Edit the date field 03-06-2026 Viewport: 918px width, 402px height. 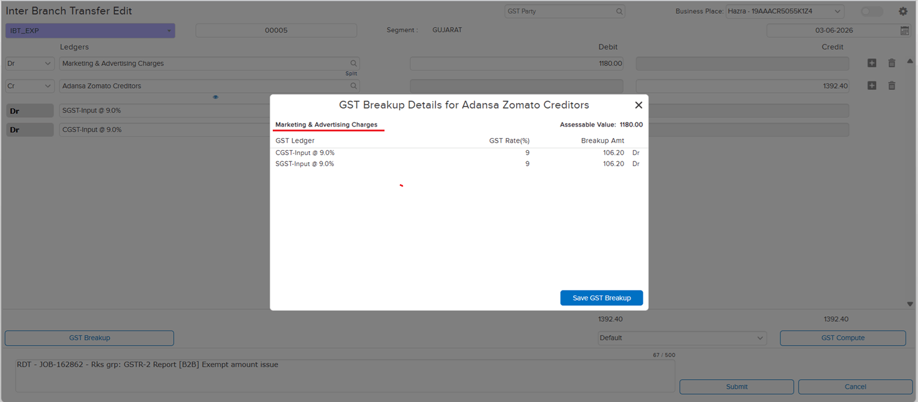pos(833,30)
